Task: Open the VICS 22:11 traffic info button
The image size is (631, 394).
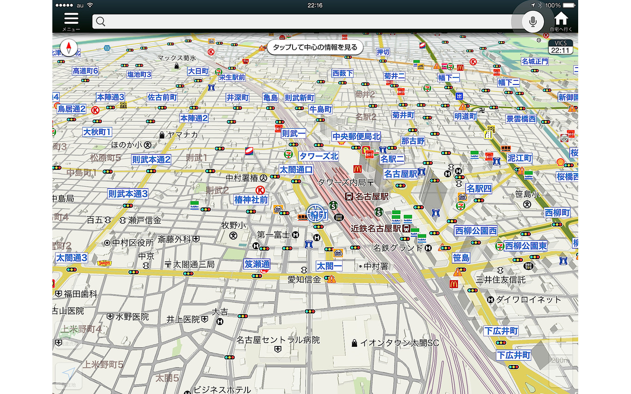Action: (x=560, y=47)
